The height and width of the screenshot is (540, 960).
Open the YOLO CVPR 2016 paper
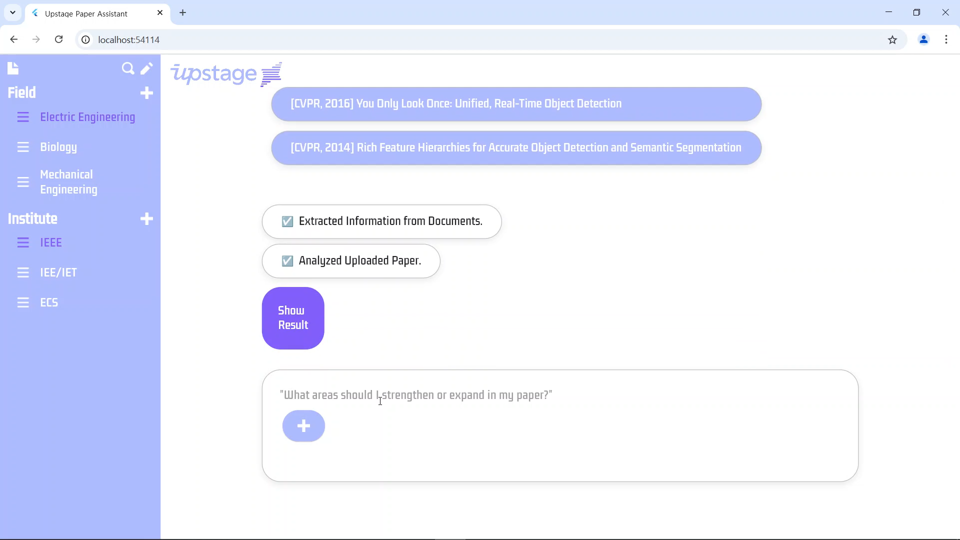point(516,104)
